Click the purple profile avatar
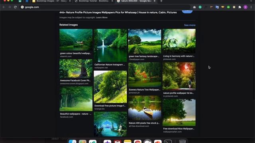 coord(245,7)
